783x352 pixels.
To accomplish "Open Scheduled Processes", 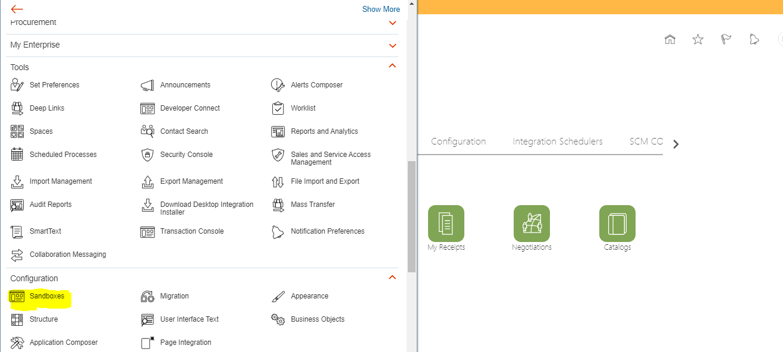I will 62,154.
